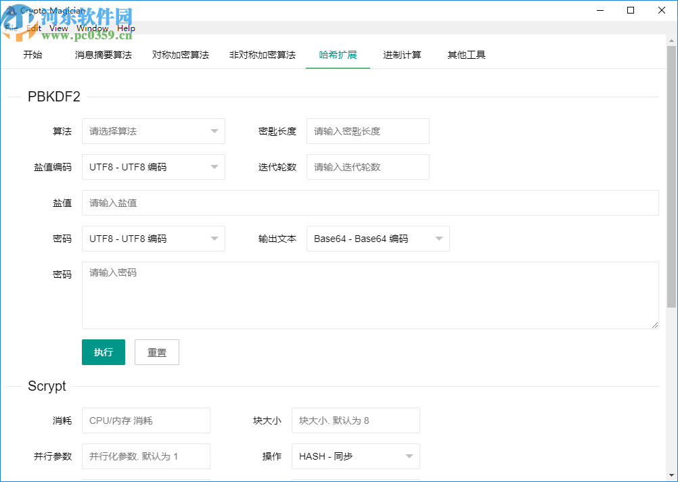The width and height of the screenshot is (678, 482).
Task: Open the Help menu
Action: coord(126,28)
